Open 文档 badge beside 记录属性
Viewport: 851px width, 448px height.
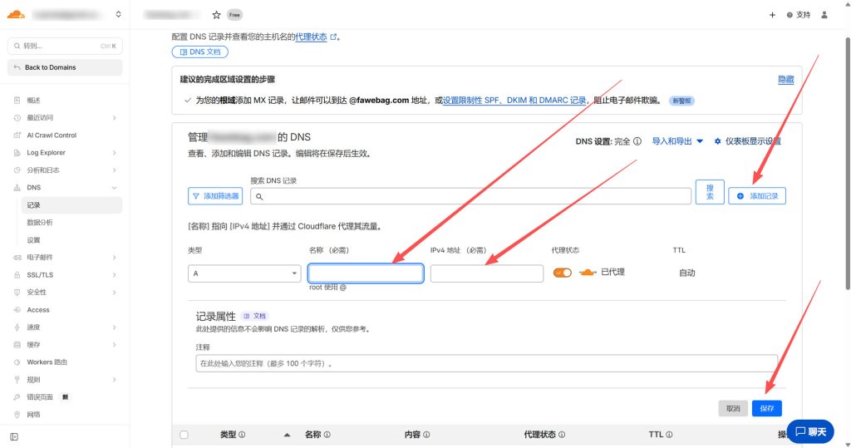[255, 316]
